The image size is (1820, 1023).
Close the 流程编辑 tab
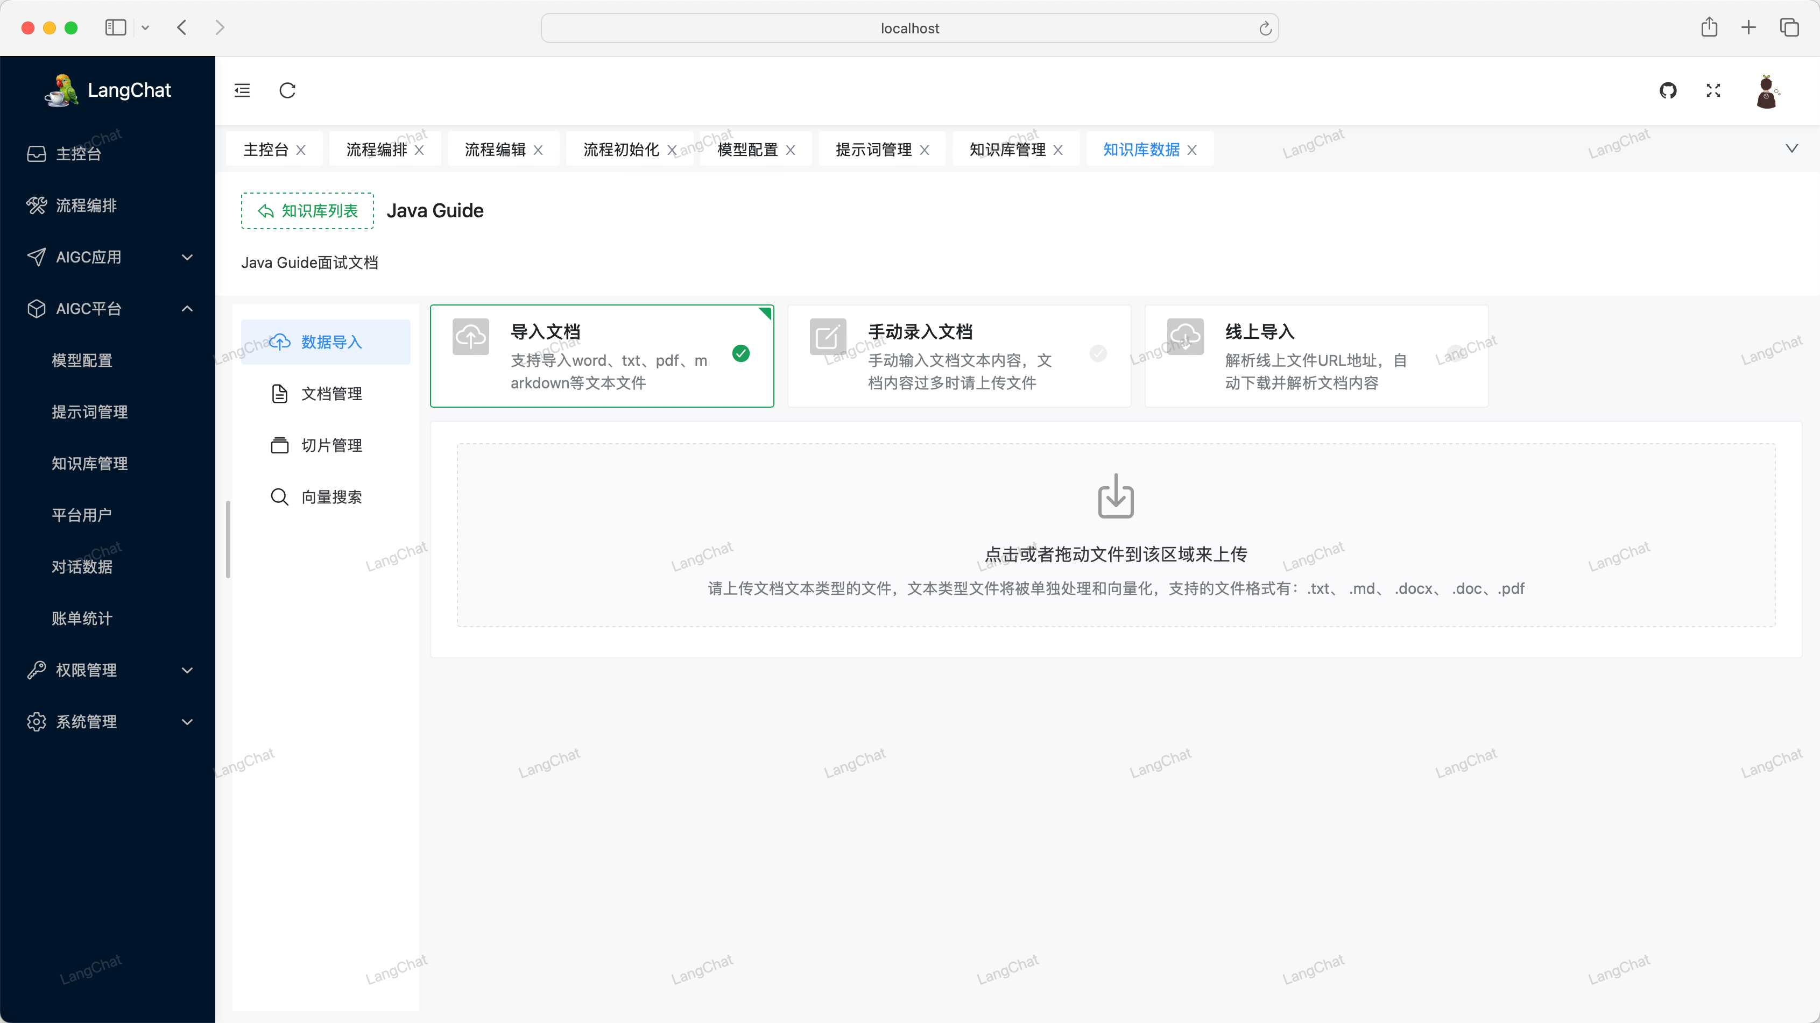[538, 151]
